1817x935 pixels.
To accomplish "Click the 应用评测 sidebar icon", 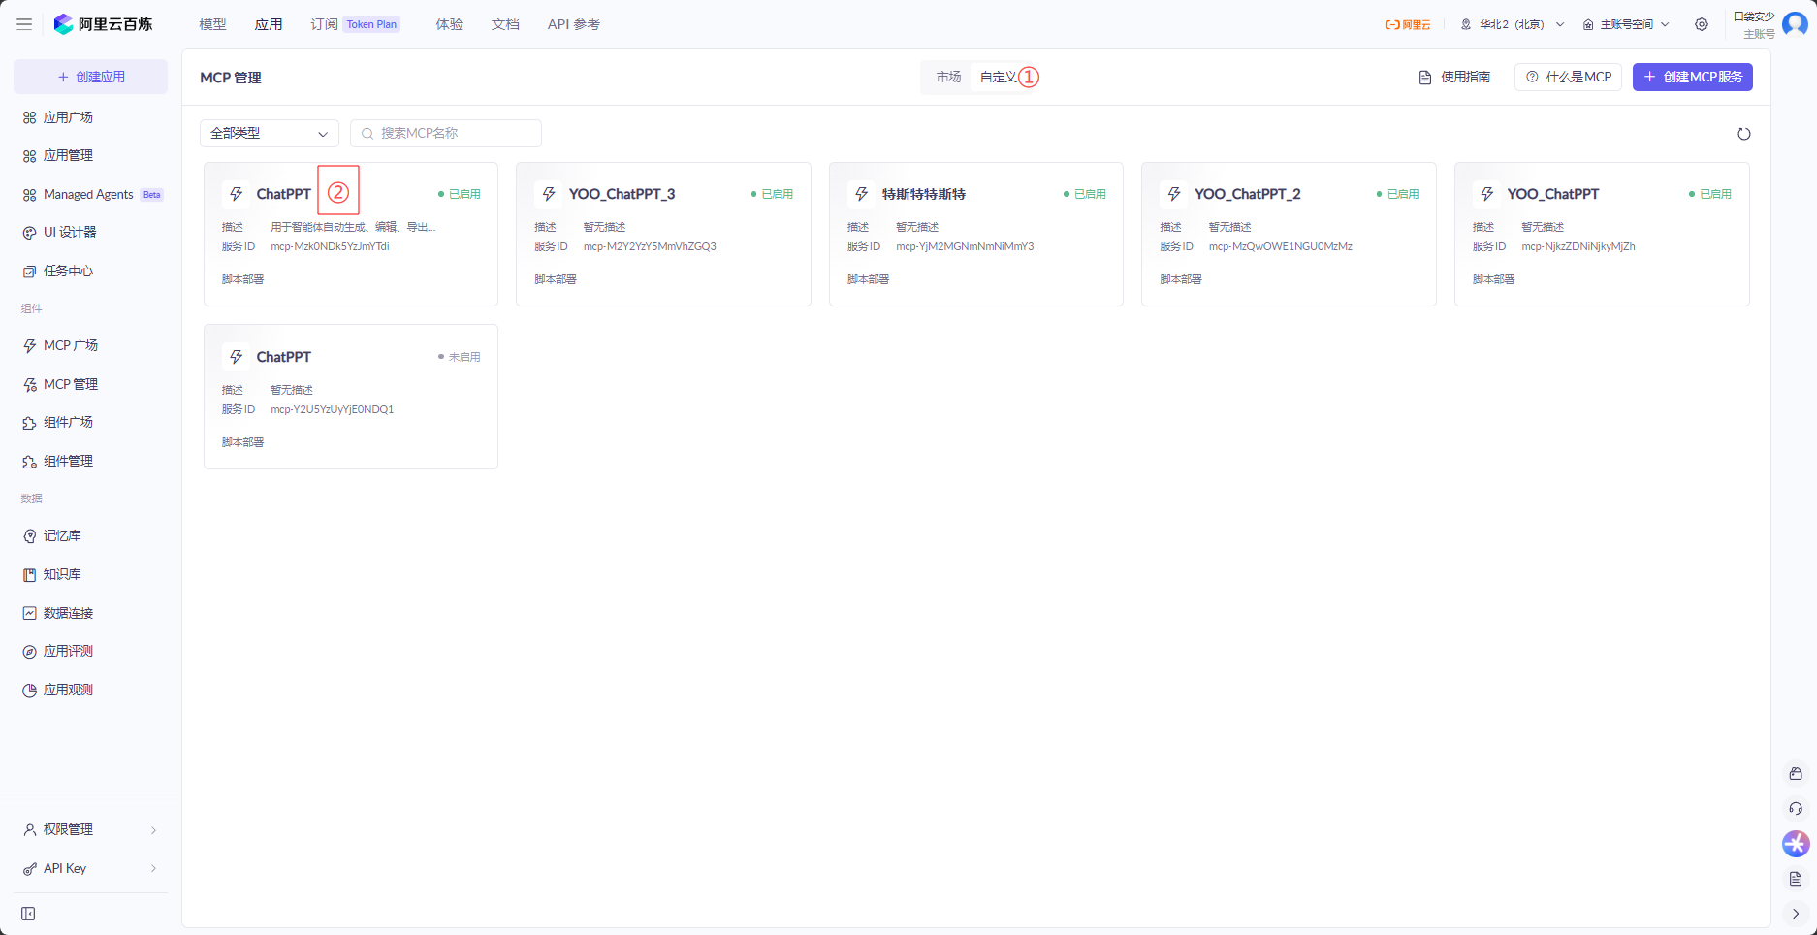I will [x=29, y=652].
